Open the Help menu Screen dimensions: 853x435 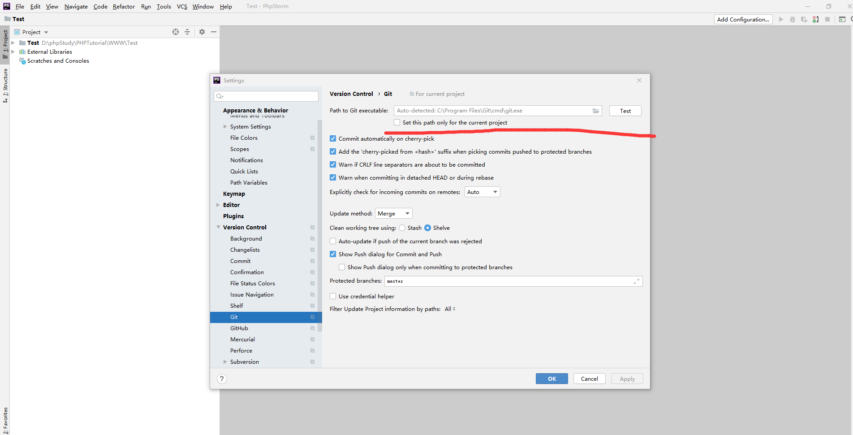point(226,6)
